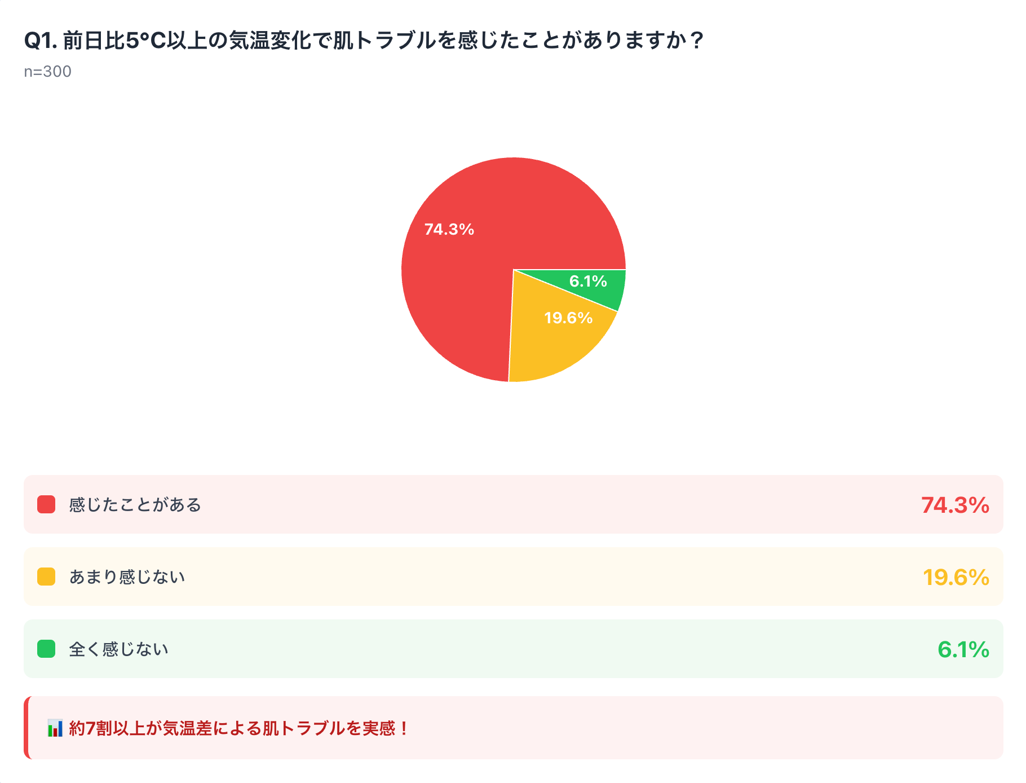Click the red legend color swatch
Image resolution: width=1026 pixels, height=783 pixels.
click(x=46, y=504)
